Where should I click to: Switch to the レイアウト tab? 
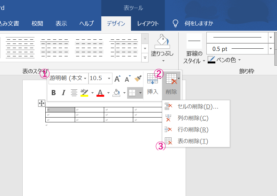tap(148, 23)
